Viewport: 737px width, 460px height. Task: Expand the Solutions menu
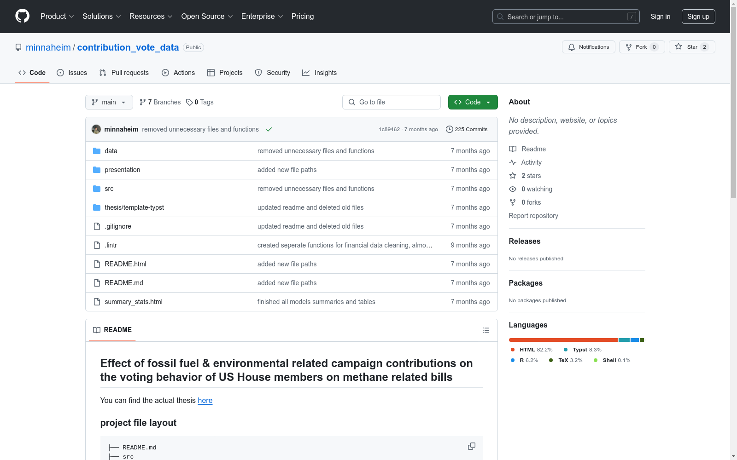[x=102, y=17]
